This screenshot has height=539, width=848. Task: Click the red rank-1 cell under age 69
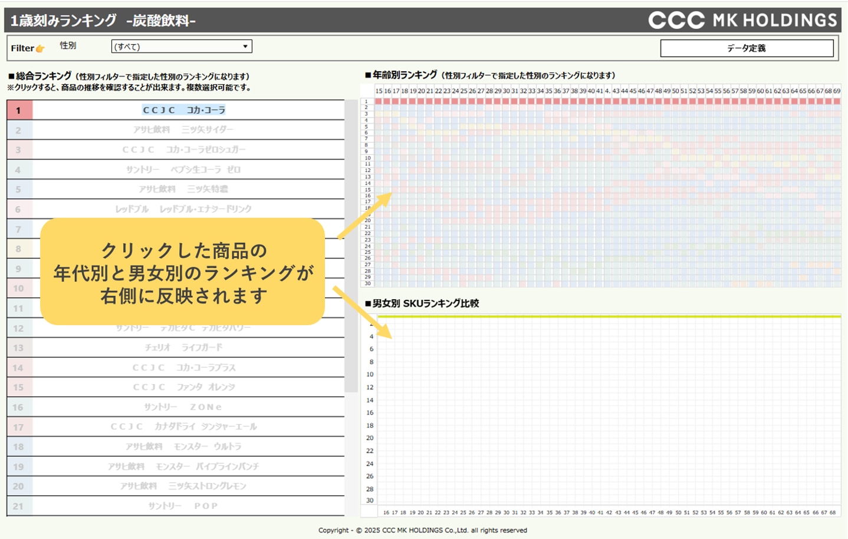coord(837,101)
